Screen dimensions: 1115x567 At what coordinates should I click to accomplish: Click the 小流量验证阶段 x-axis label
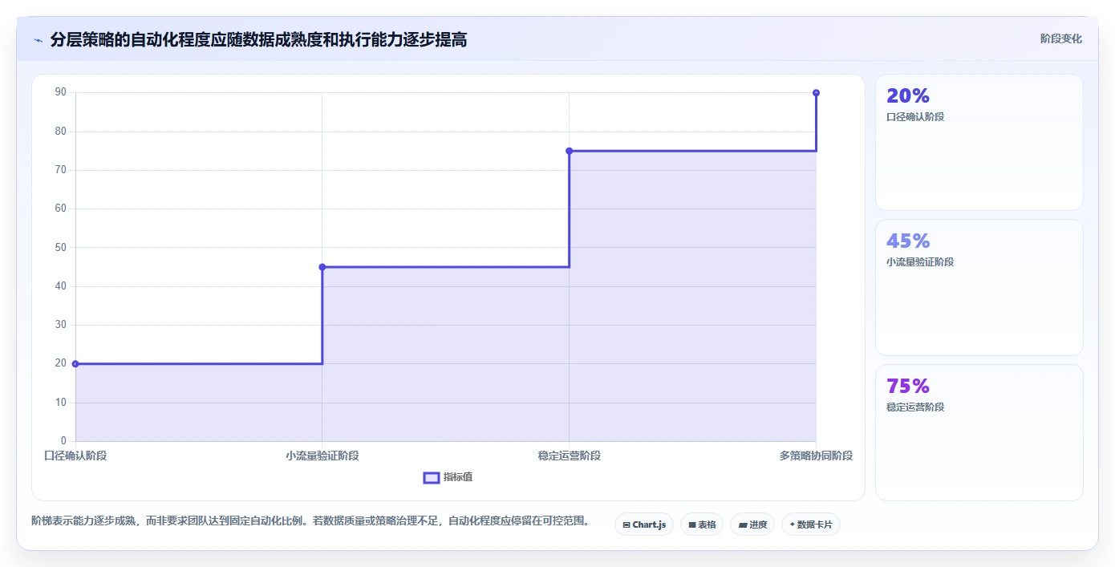[x=322, y=456]
